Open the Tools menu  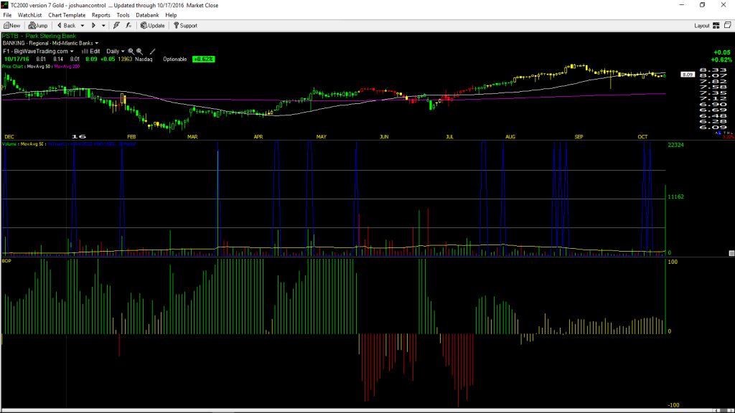[x=123, y=15]
